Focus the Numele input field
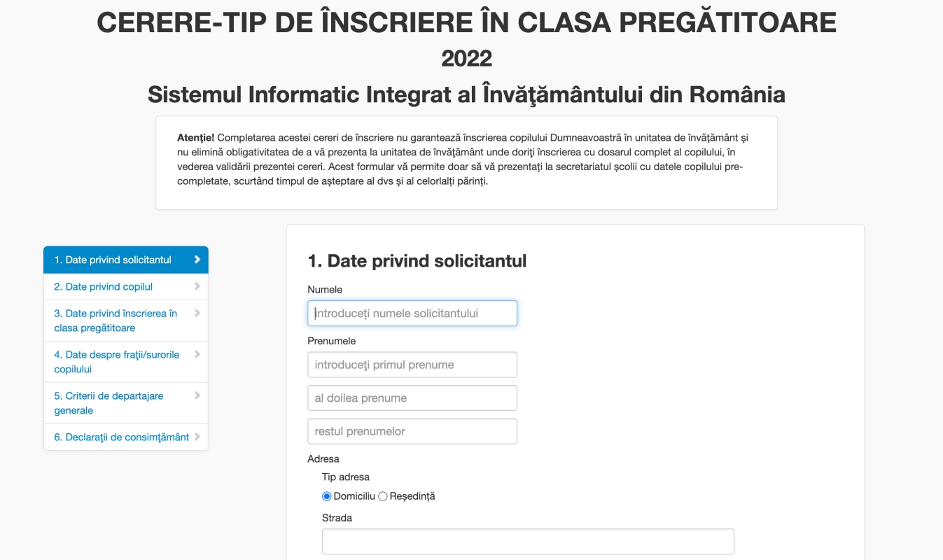This screenshot has width=943, height=560. tap(412, 314)
